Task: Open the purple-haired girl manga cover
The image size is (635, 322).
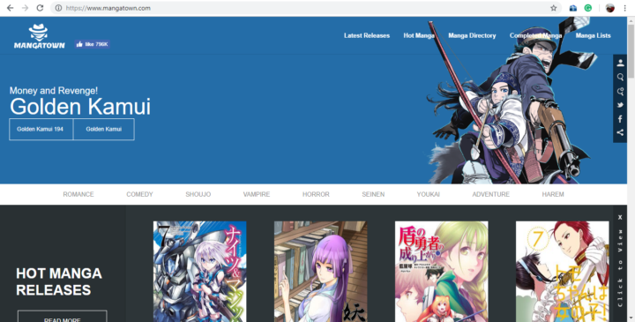Action: (x=321, y=272)
